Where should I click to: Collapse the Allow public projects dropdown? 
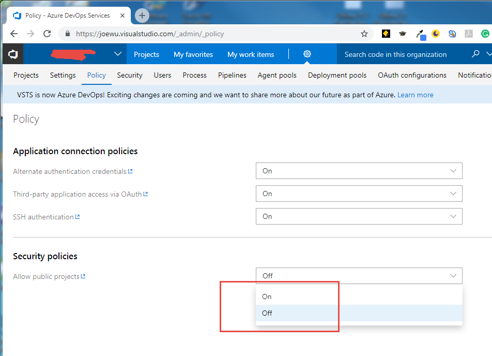coord(359,276)
